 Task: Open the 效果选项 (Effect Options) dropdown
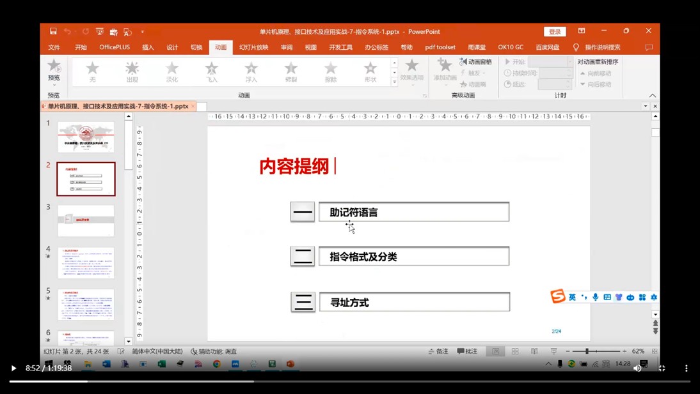pyautogui.click(x=412, y=70)
